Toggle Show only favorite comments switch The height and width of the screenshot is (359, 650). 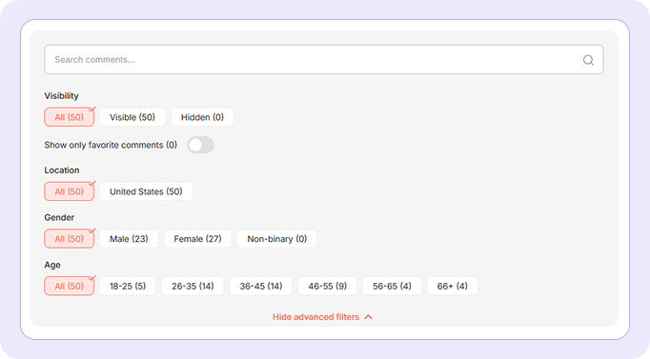tap(200, 145)
